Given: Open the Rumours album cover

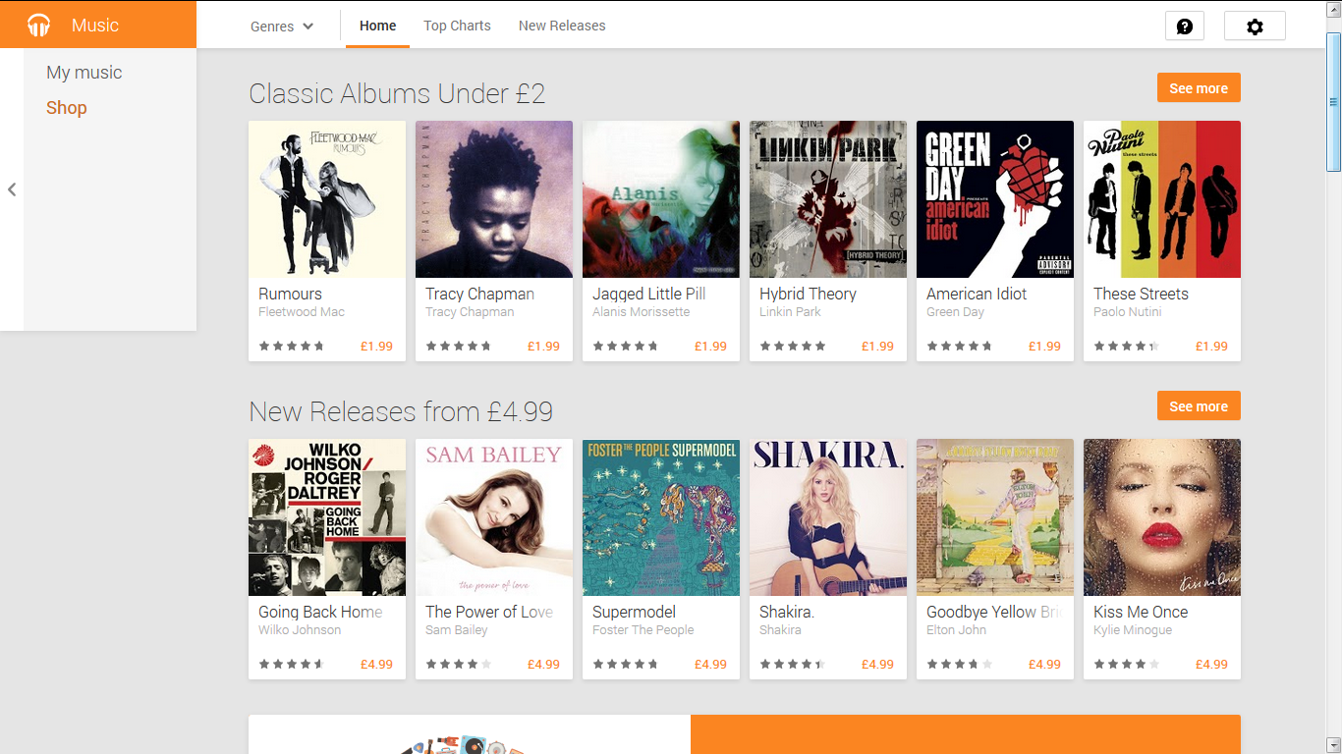Looking at the screenshot, I should (x=327, y=199).
